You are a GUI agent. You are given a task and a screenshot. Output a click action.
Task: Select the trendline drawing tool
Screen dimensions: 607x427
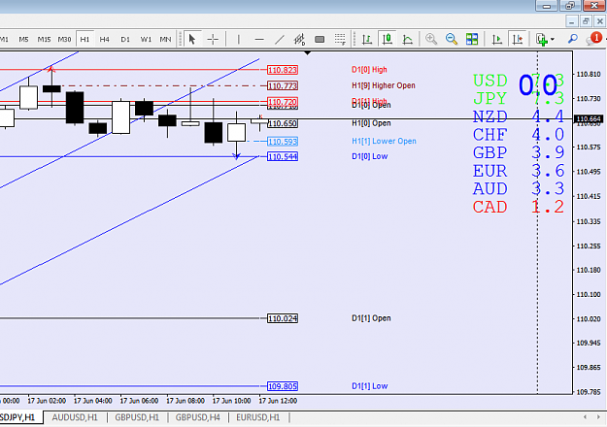[x=280, y=39]
